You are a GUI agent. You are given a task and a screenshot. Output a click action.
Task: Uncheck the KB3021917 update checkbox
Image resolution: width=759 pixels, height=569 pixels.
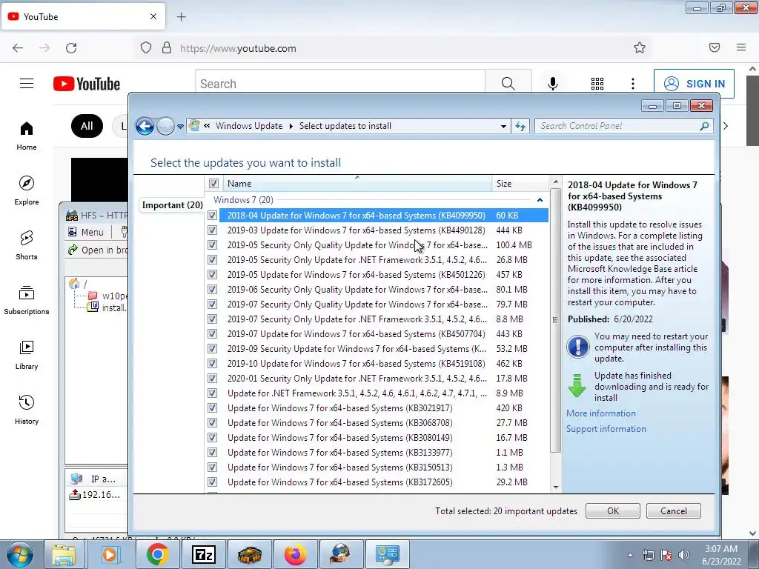(212, 408)
